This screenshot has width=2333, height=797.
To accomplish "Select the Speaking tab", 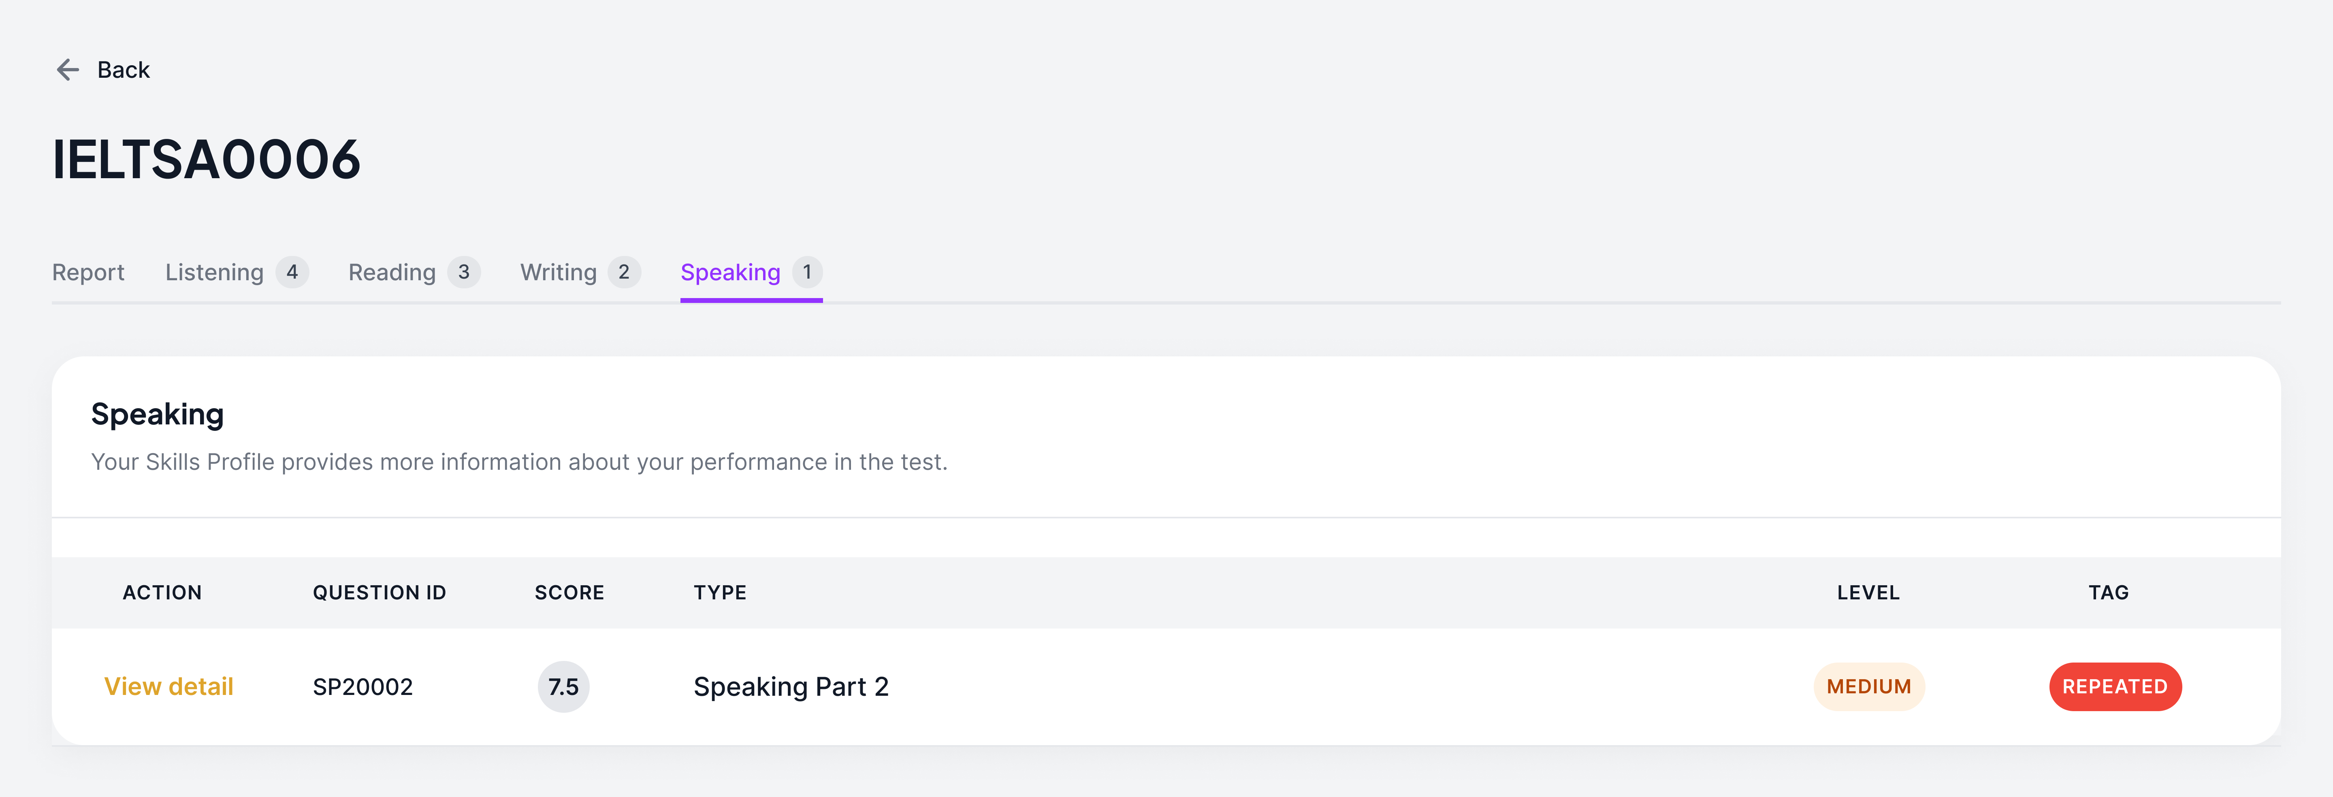I will (730, 273).
